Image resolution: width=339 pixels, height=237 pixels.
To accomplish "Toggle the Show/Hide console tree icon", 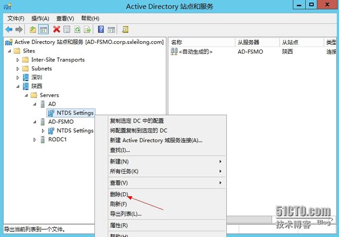I will [x=43, y=29].
